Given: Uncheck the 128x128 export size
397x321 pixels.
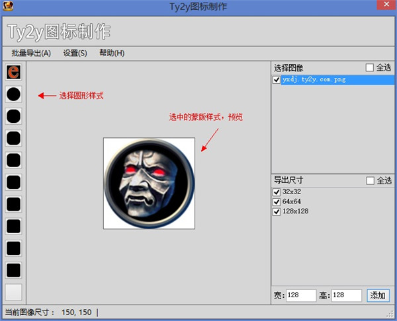Looking at the screenshot, I should pos(277,211).
